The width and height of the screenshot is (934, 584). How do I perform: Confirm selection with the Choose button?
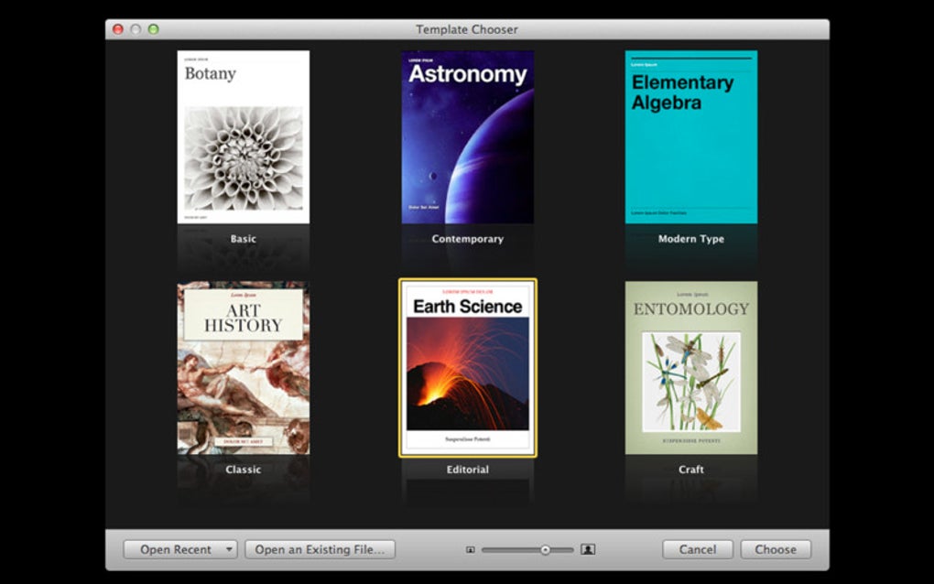click(776, 549)
